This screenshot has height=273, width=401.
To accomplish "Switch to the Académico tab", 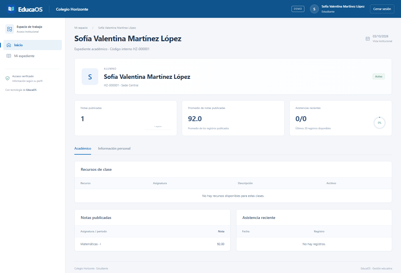I will [83, 148].
